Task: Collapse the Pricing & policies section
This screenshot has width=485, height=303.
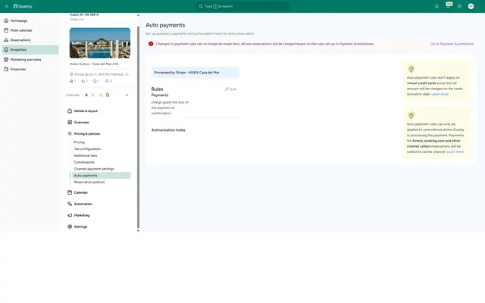Action: [x=70, y=133]
